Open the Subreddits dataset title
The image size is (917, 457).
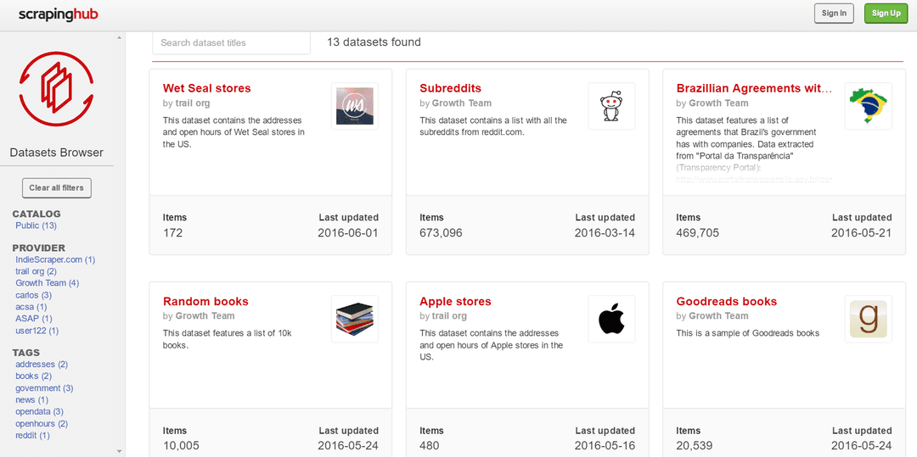[x=450, y=88]
